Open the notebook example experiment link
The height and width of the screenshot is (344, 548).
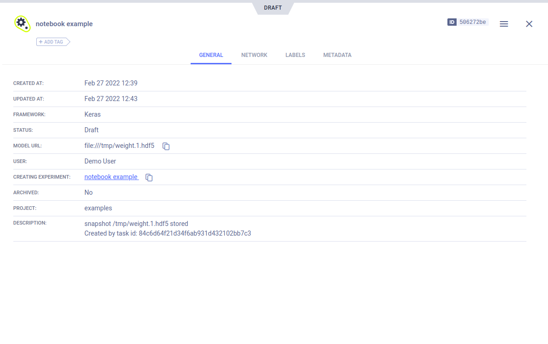pos(111,177)
